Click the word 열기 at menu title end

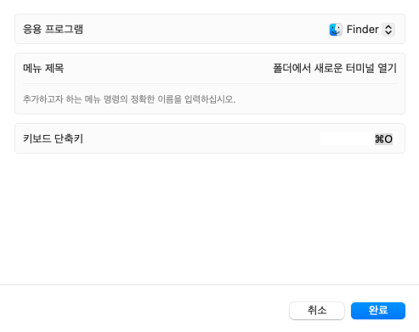point(388,68)
